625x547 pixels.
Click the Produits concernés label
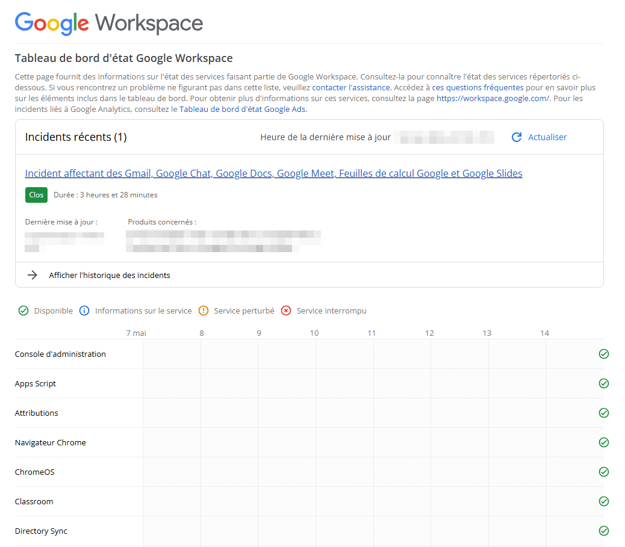pos(162,222)
